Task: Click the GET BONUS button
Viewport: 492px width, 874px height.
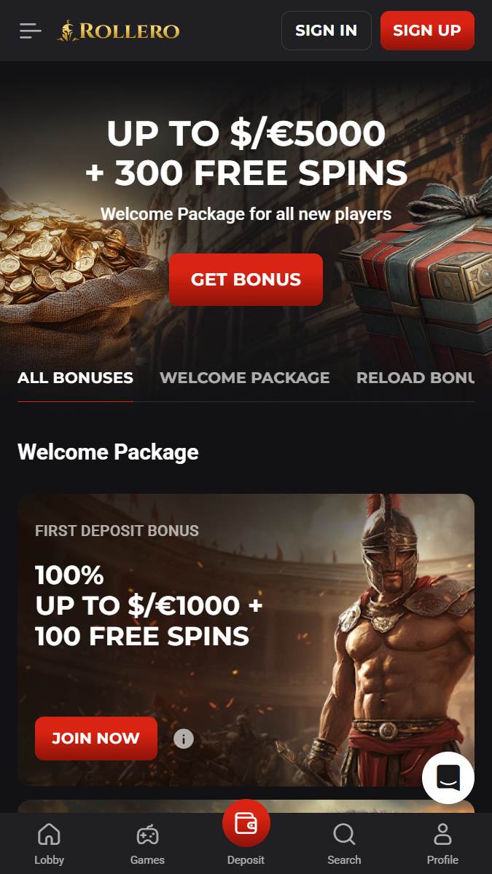Action: pos(246,280)
